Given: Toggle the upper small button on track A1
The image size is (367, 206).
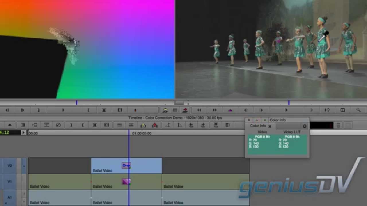Looking at the screenshot, I should 24,194.
